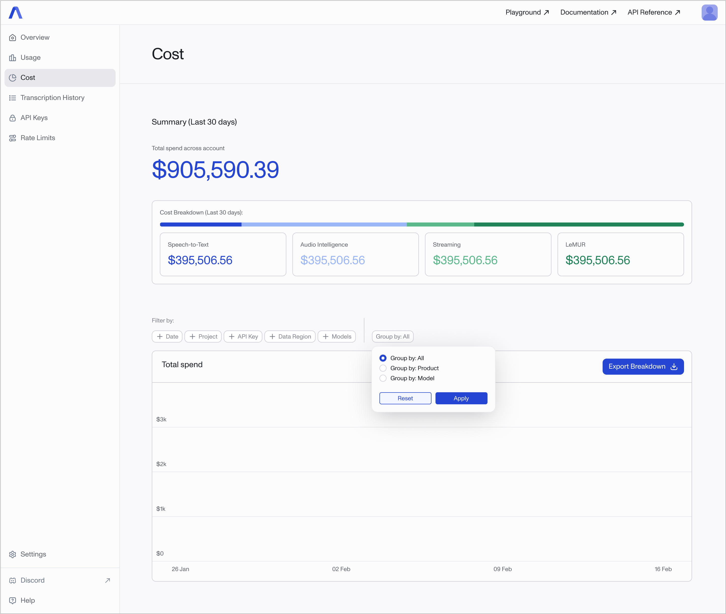Click the Overview home icon

(13, 38)
